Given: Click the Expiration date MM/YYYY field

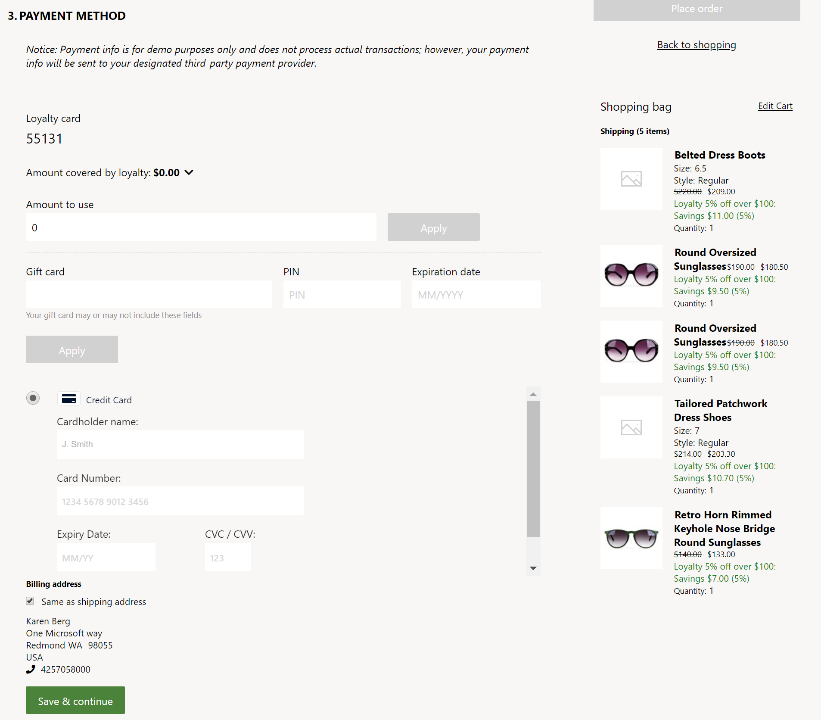Looking at the screenshot, I should [476, 294].
